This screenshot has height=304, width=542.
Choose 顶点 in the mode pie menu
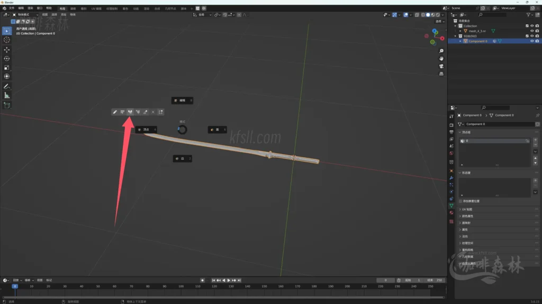[147, 129]
